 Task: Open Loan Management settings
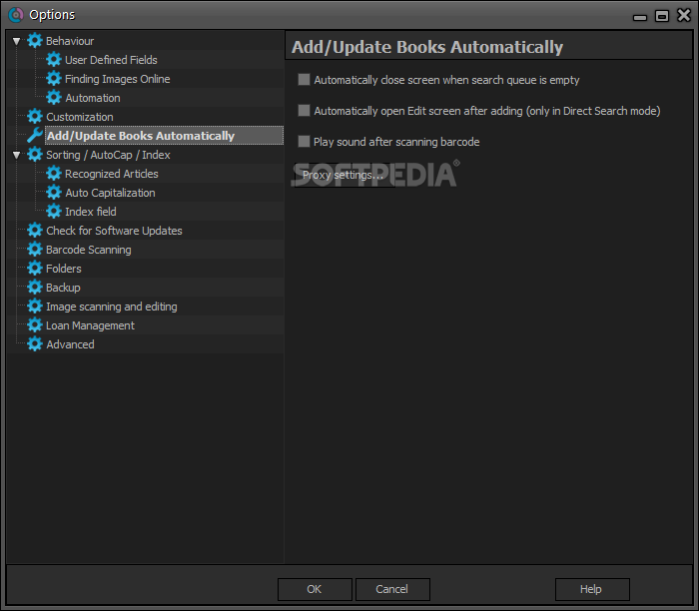point(90,325)
